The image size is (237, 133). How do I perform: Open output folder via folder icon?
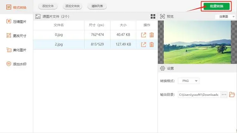[x=232, y=94]
